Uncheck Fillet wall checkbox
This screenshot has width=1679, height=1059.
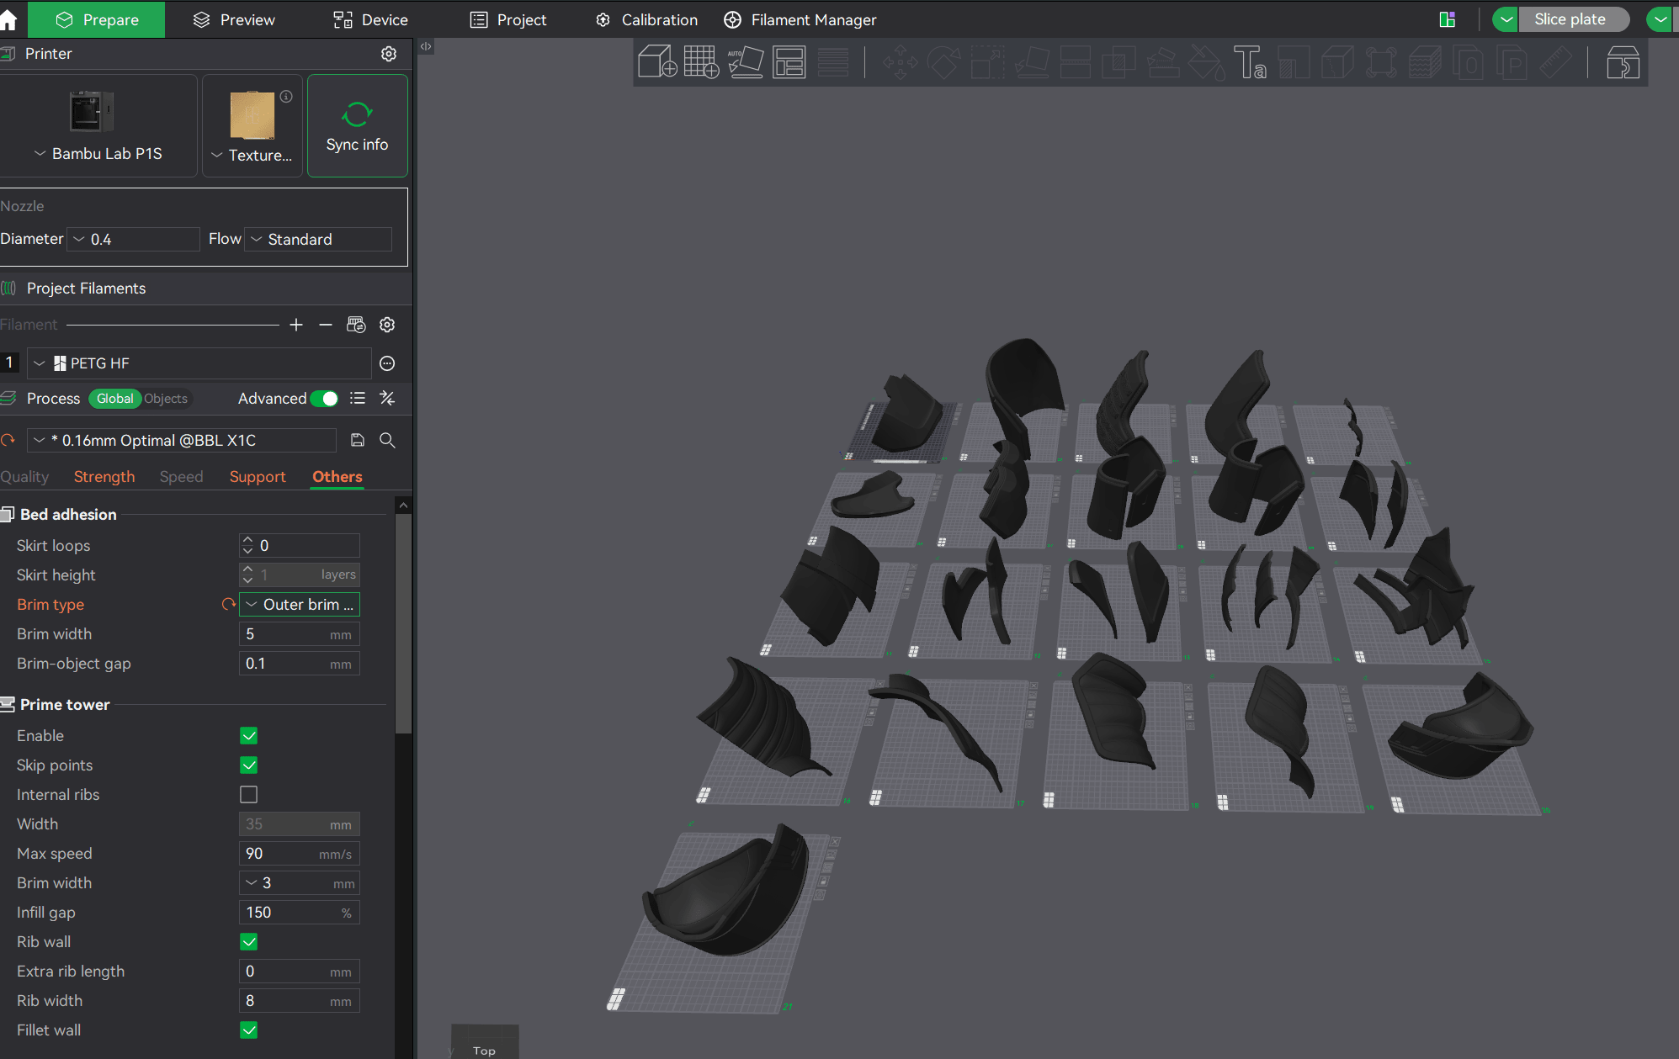pyautogui.click(x=248, y=1030)
